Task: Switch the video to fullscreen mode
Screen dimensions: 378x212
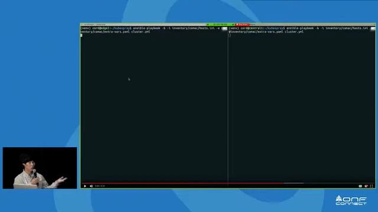Action: pyautogui.click(x=372, y=186)
